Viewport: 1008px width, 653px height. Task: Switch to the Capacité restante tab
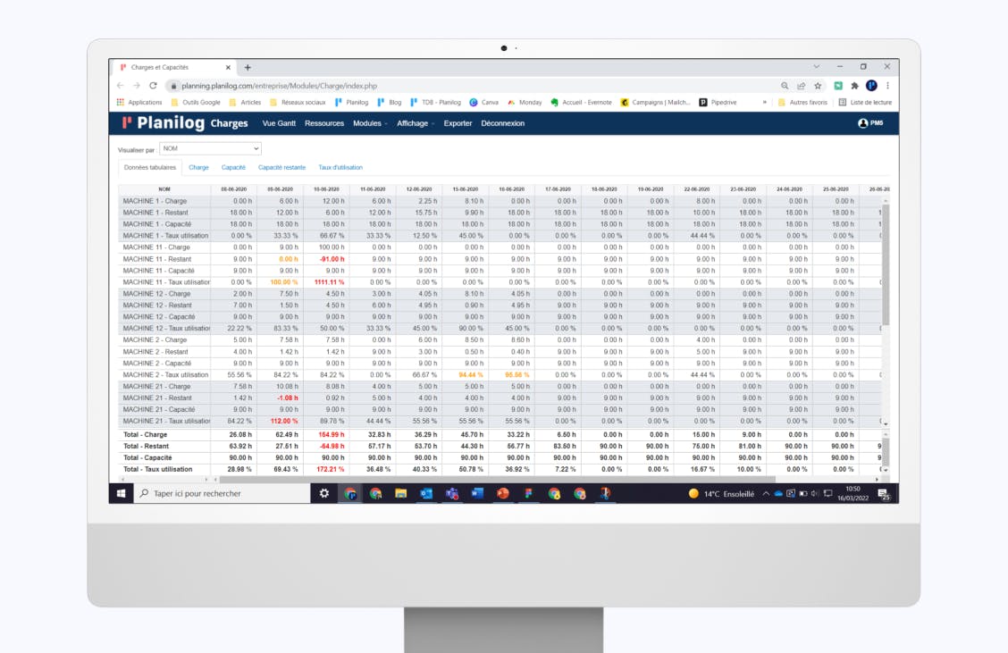pyautogui.click(x=281, y=167)
